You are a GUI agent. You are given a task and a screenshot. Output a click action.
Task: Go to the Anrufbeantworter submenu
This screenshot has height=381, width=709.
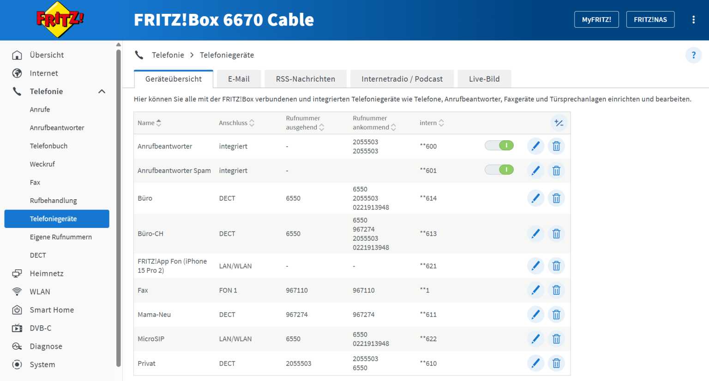(57, 128)
